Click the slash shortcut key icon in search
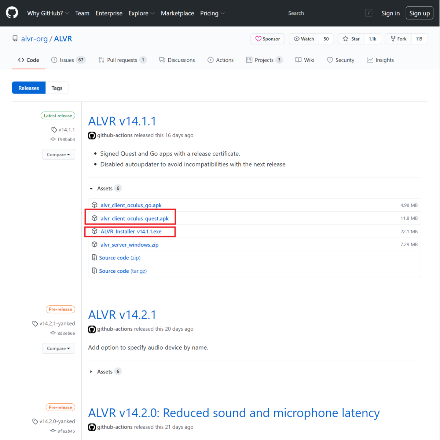Image resolution: width=440 pixels, height=440 pixels. pos(368,13)
